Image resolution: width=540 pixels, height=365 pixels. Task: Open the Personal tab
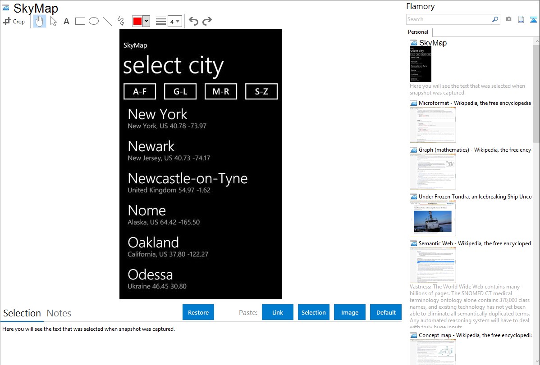(x=418, y=32)
